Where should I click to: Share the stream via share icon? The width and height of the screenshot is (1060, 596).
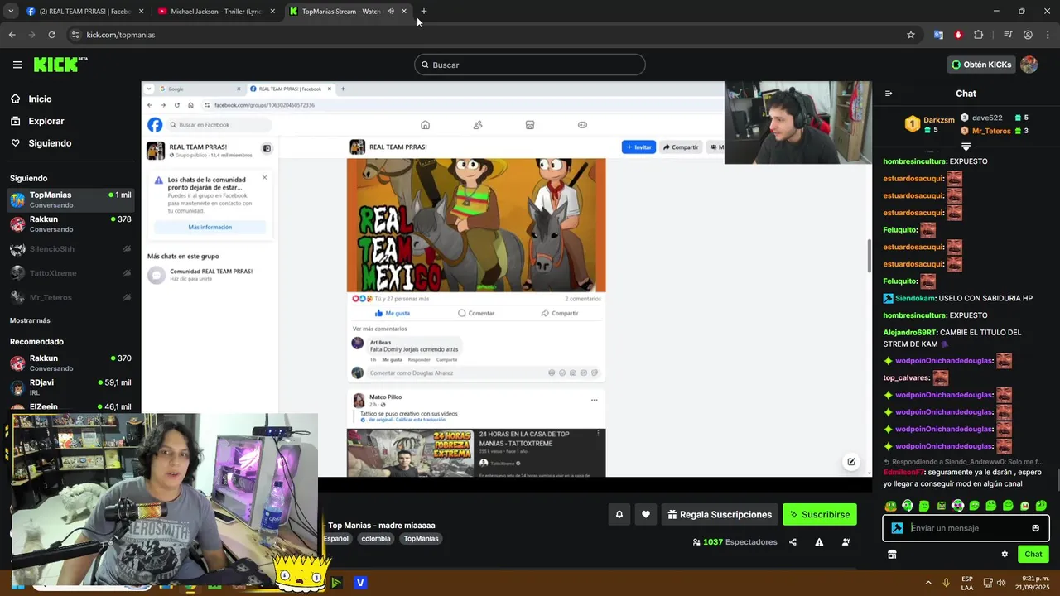tap(793, 542)
